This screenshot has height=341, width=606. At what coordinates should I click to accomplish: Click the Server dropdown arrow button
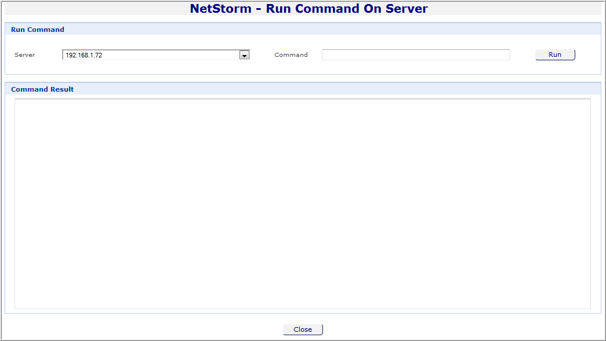244,55
